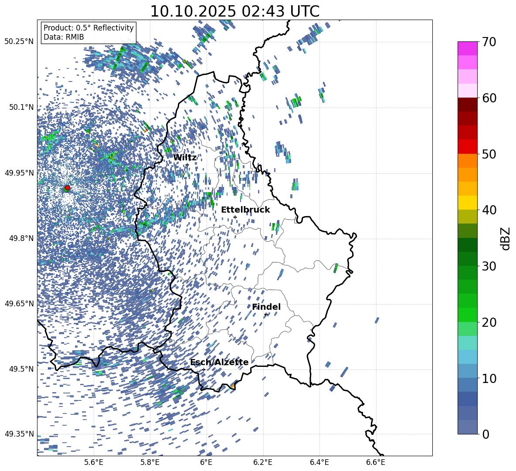Click the 10 tick label on colorbar

489,378
